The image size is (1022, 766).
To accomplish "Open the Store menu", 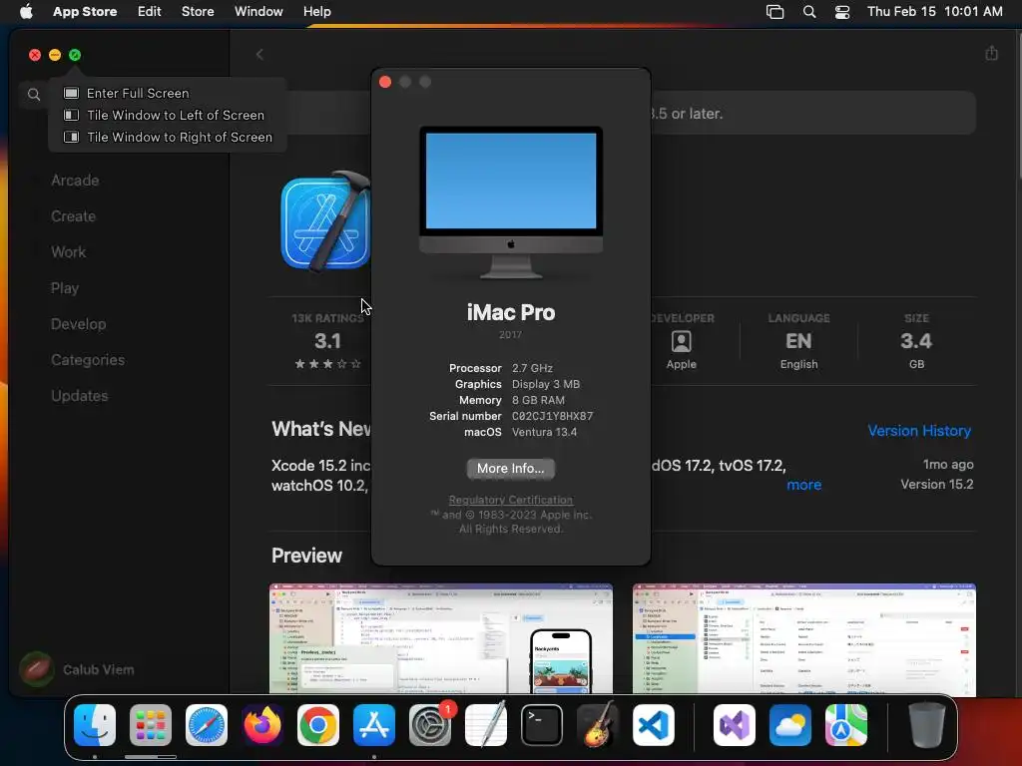I will (x=198, y=11).
